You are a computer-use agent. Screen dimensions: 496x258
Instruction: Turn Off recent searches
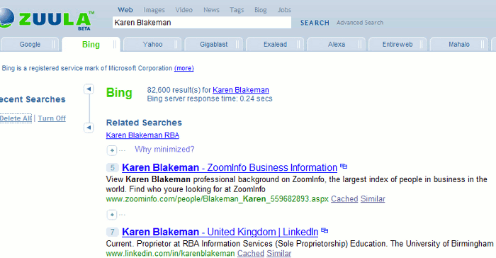(52, 118)
